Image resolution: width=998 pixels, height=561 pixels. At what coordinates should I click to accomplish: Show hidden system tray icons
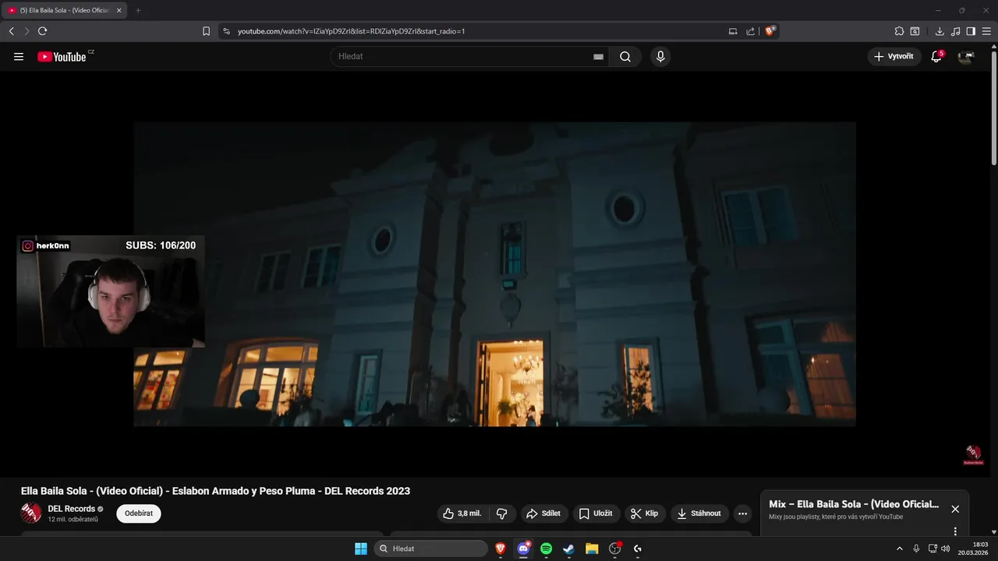899,549
